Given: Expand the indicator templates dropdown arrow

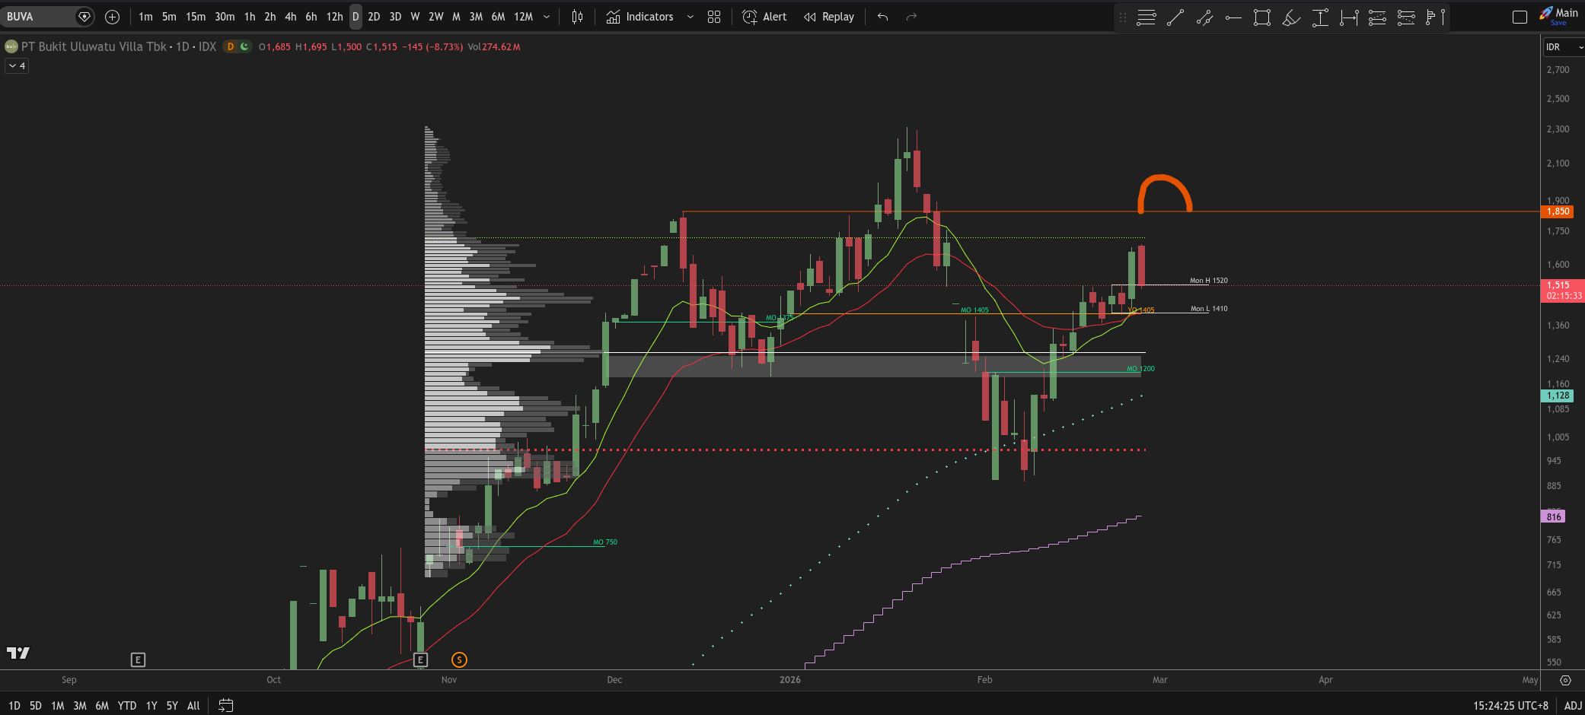Looking at the screenshot, I should click(690, 17).
